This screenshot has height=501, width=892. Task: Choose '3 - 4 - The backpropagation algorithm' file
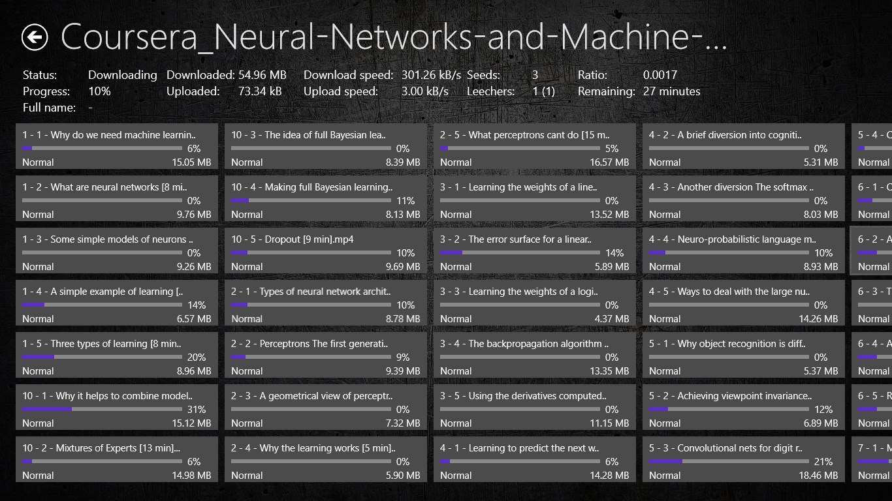coord(535,355)
